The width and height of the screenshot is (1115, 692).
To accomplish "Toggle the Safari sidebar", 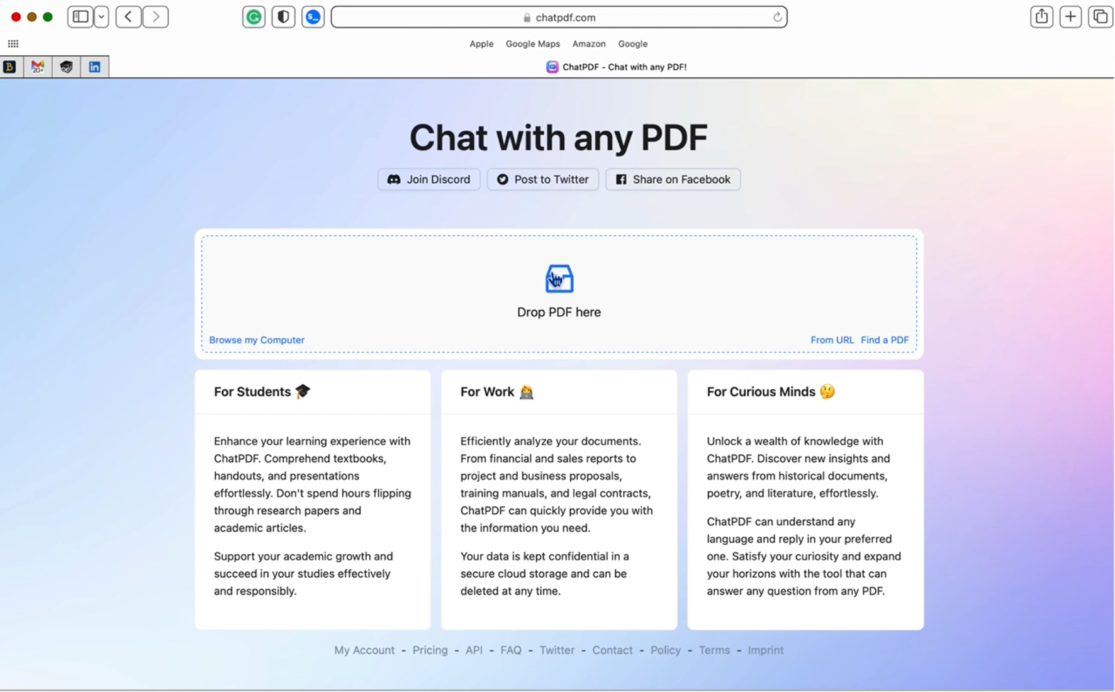I will coord(81,17).
